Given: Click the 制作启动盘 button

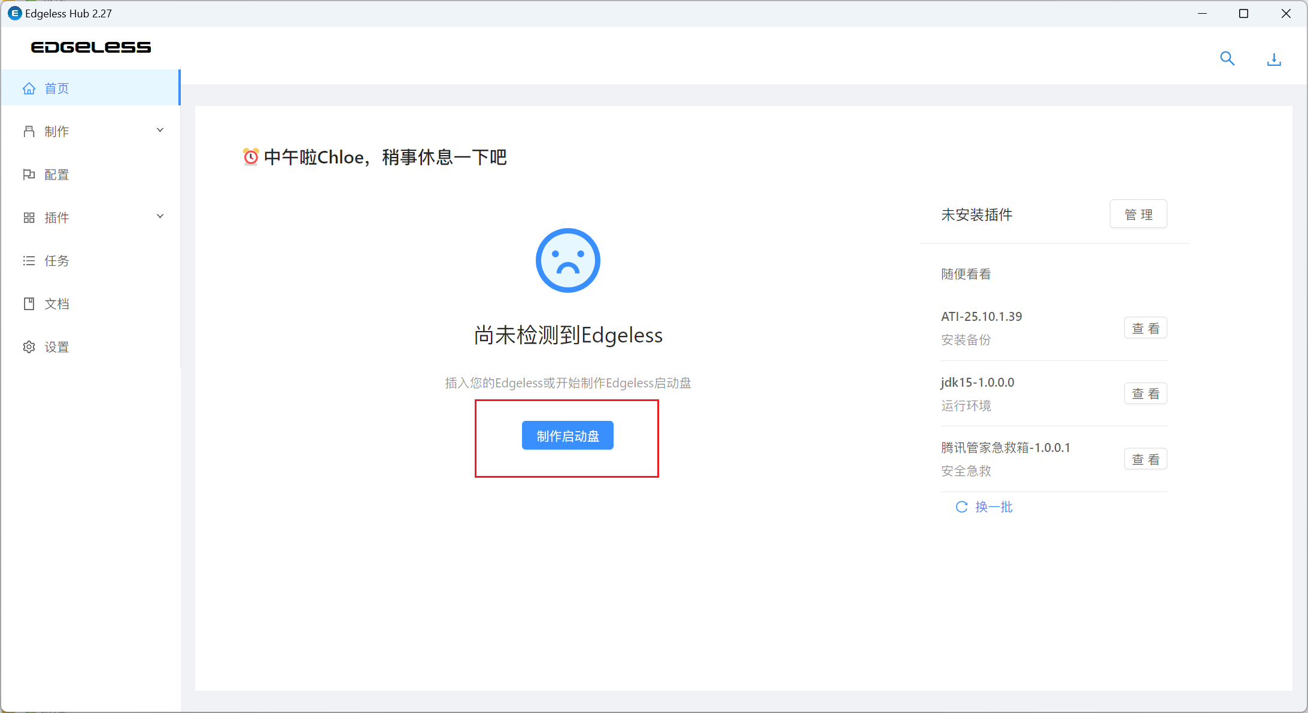Looking at the screenshot, I should coord(567,435).
